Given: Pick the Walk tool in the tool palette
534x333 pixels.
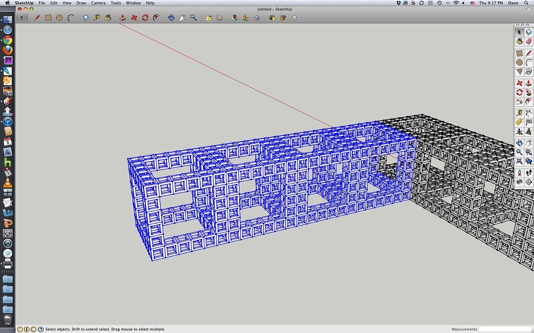Looking at the screenshot, I should click(x=247, y=17).
